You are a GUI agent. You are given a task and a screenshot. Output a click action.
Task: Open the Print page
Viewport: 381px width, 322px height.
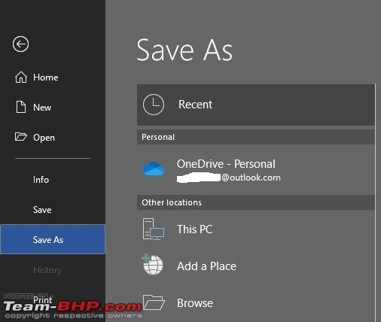pos(43,300)
